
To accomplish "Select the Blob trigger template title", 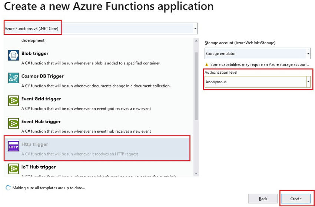I will (35, 53).
